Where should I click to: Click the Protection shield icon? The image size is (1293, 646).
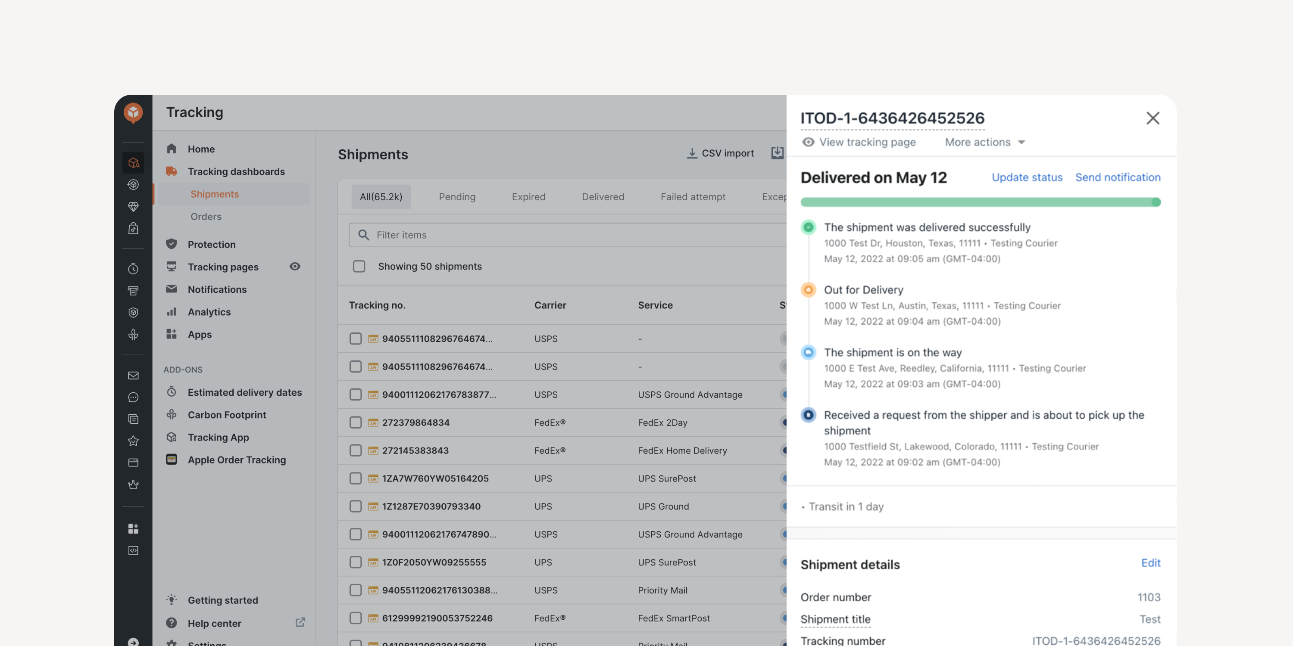171,244
